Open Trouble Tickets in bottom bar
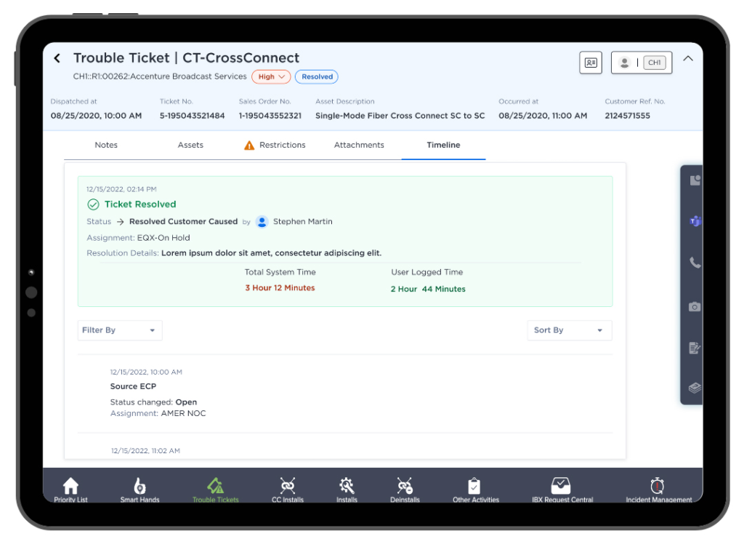Viewport: 744px width, 547px height. click(x=215, y=490)
